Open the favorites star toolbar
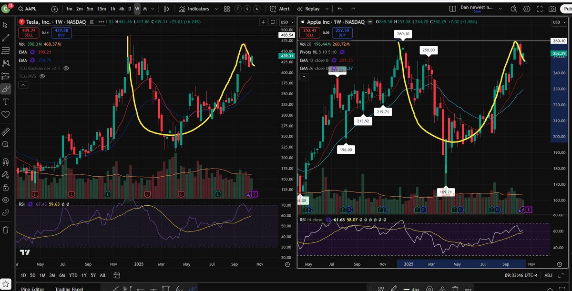The image size is (572, 291). (x=6, y=284)
